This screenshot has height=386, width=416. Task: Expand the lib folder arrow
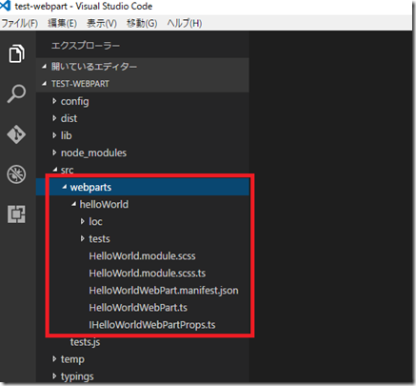(54, 135)
